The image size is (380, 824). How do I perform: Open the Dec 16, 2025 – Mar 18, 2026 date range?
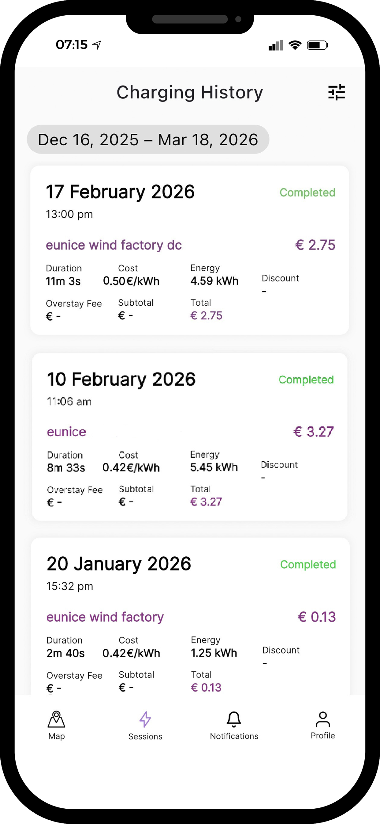pyautogui.click(x=148, y=139)
